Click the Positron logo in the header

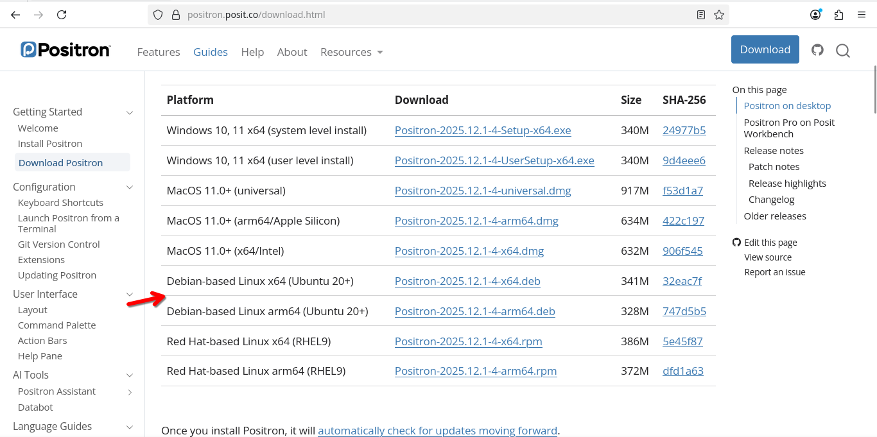[65, 50]
